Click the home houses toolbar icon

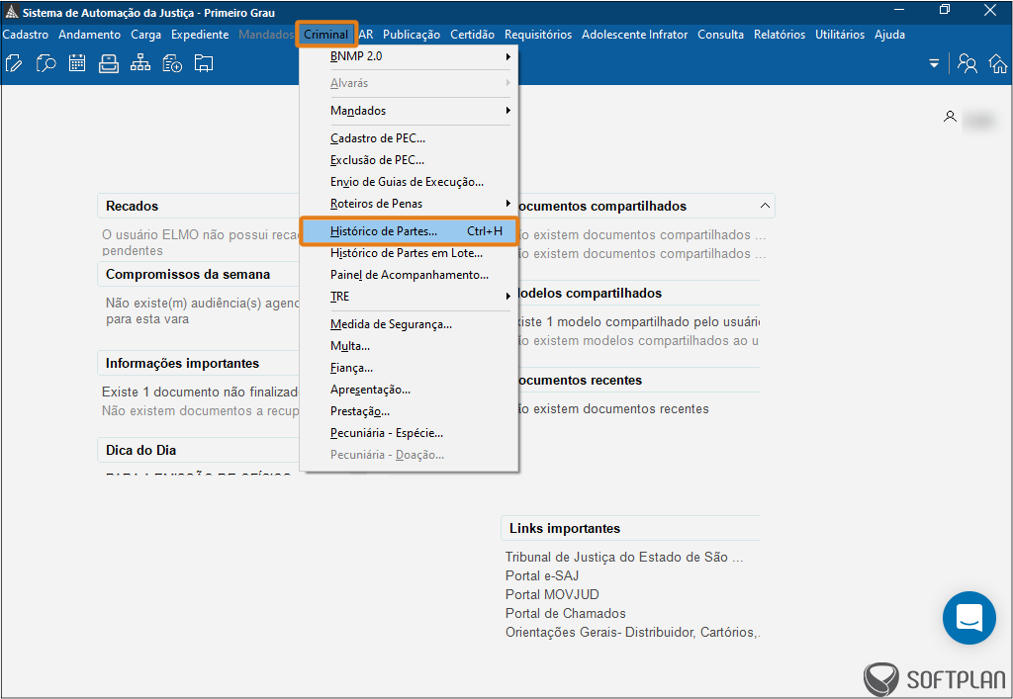(998, 63)
